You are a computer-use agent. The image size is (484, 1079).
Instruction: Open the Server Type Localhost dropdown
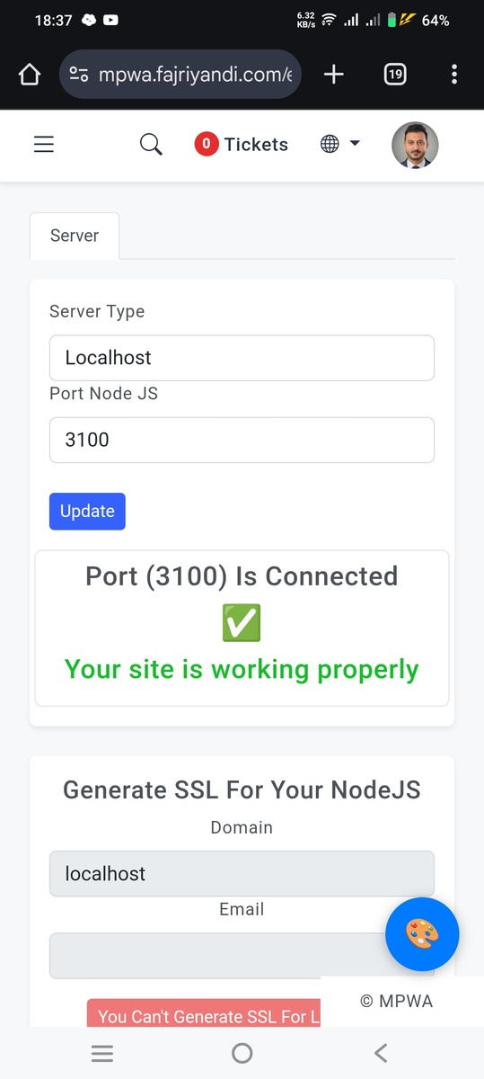(x=242, y=358)
